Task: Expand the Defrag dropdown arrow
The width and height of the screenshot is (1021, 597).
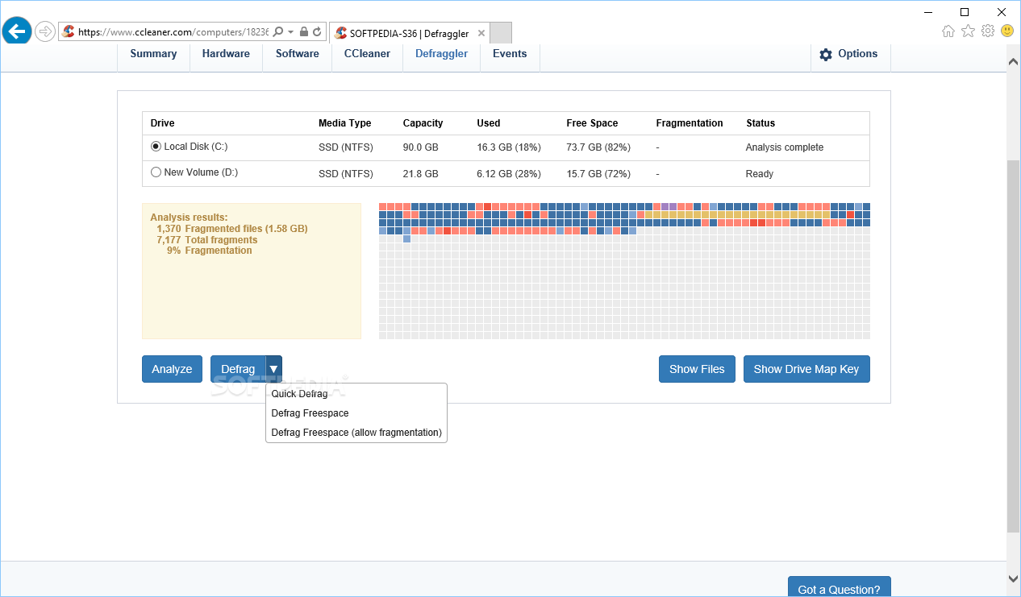Action: coord(273,369)
